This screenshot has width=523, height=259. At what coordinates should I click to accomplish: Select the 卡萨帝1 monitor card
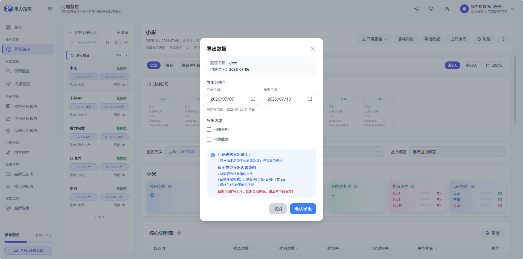click(x=99, y=107)
